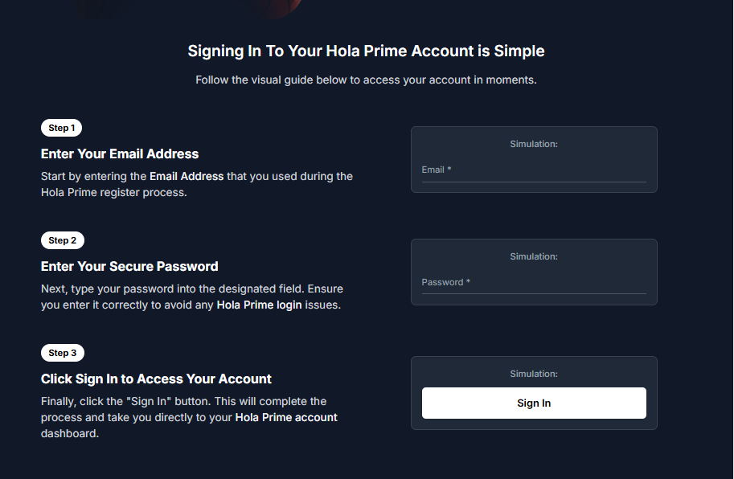Select the Enter Your Secure Password heading
734x479 pixels.
129,266
